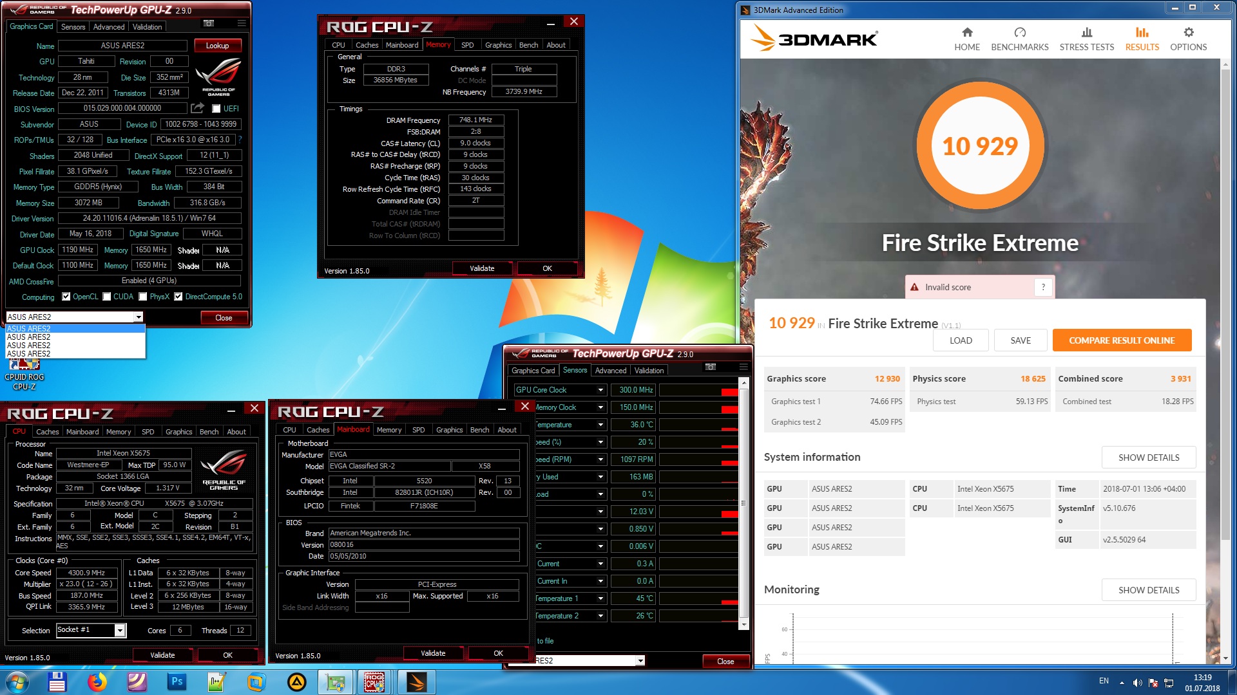Open STRESS TESTS in 3DMark
1237x695 pixels.
1086,39
